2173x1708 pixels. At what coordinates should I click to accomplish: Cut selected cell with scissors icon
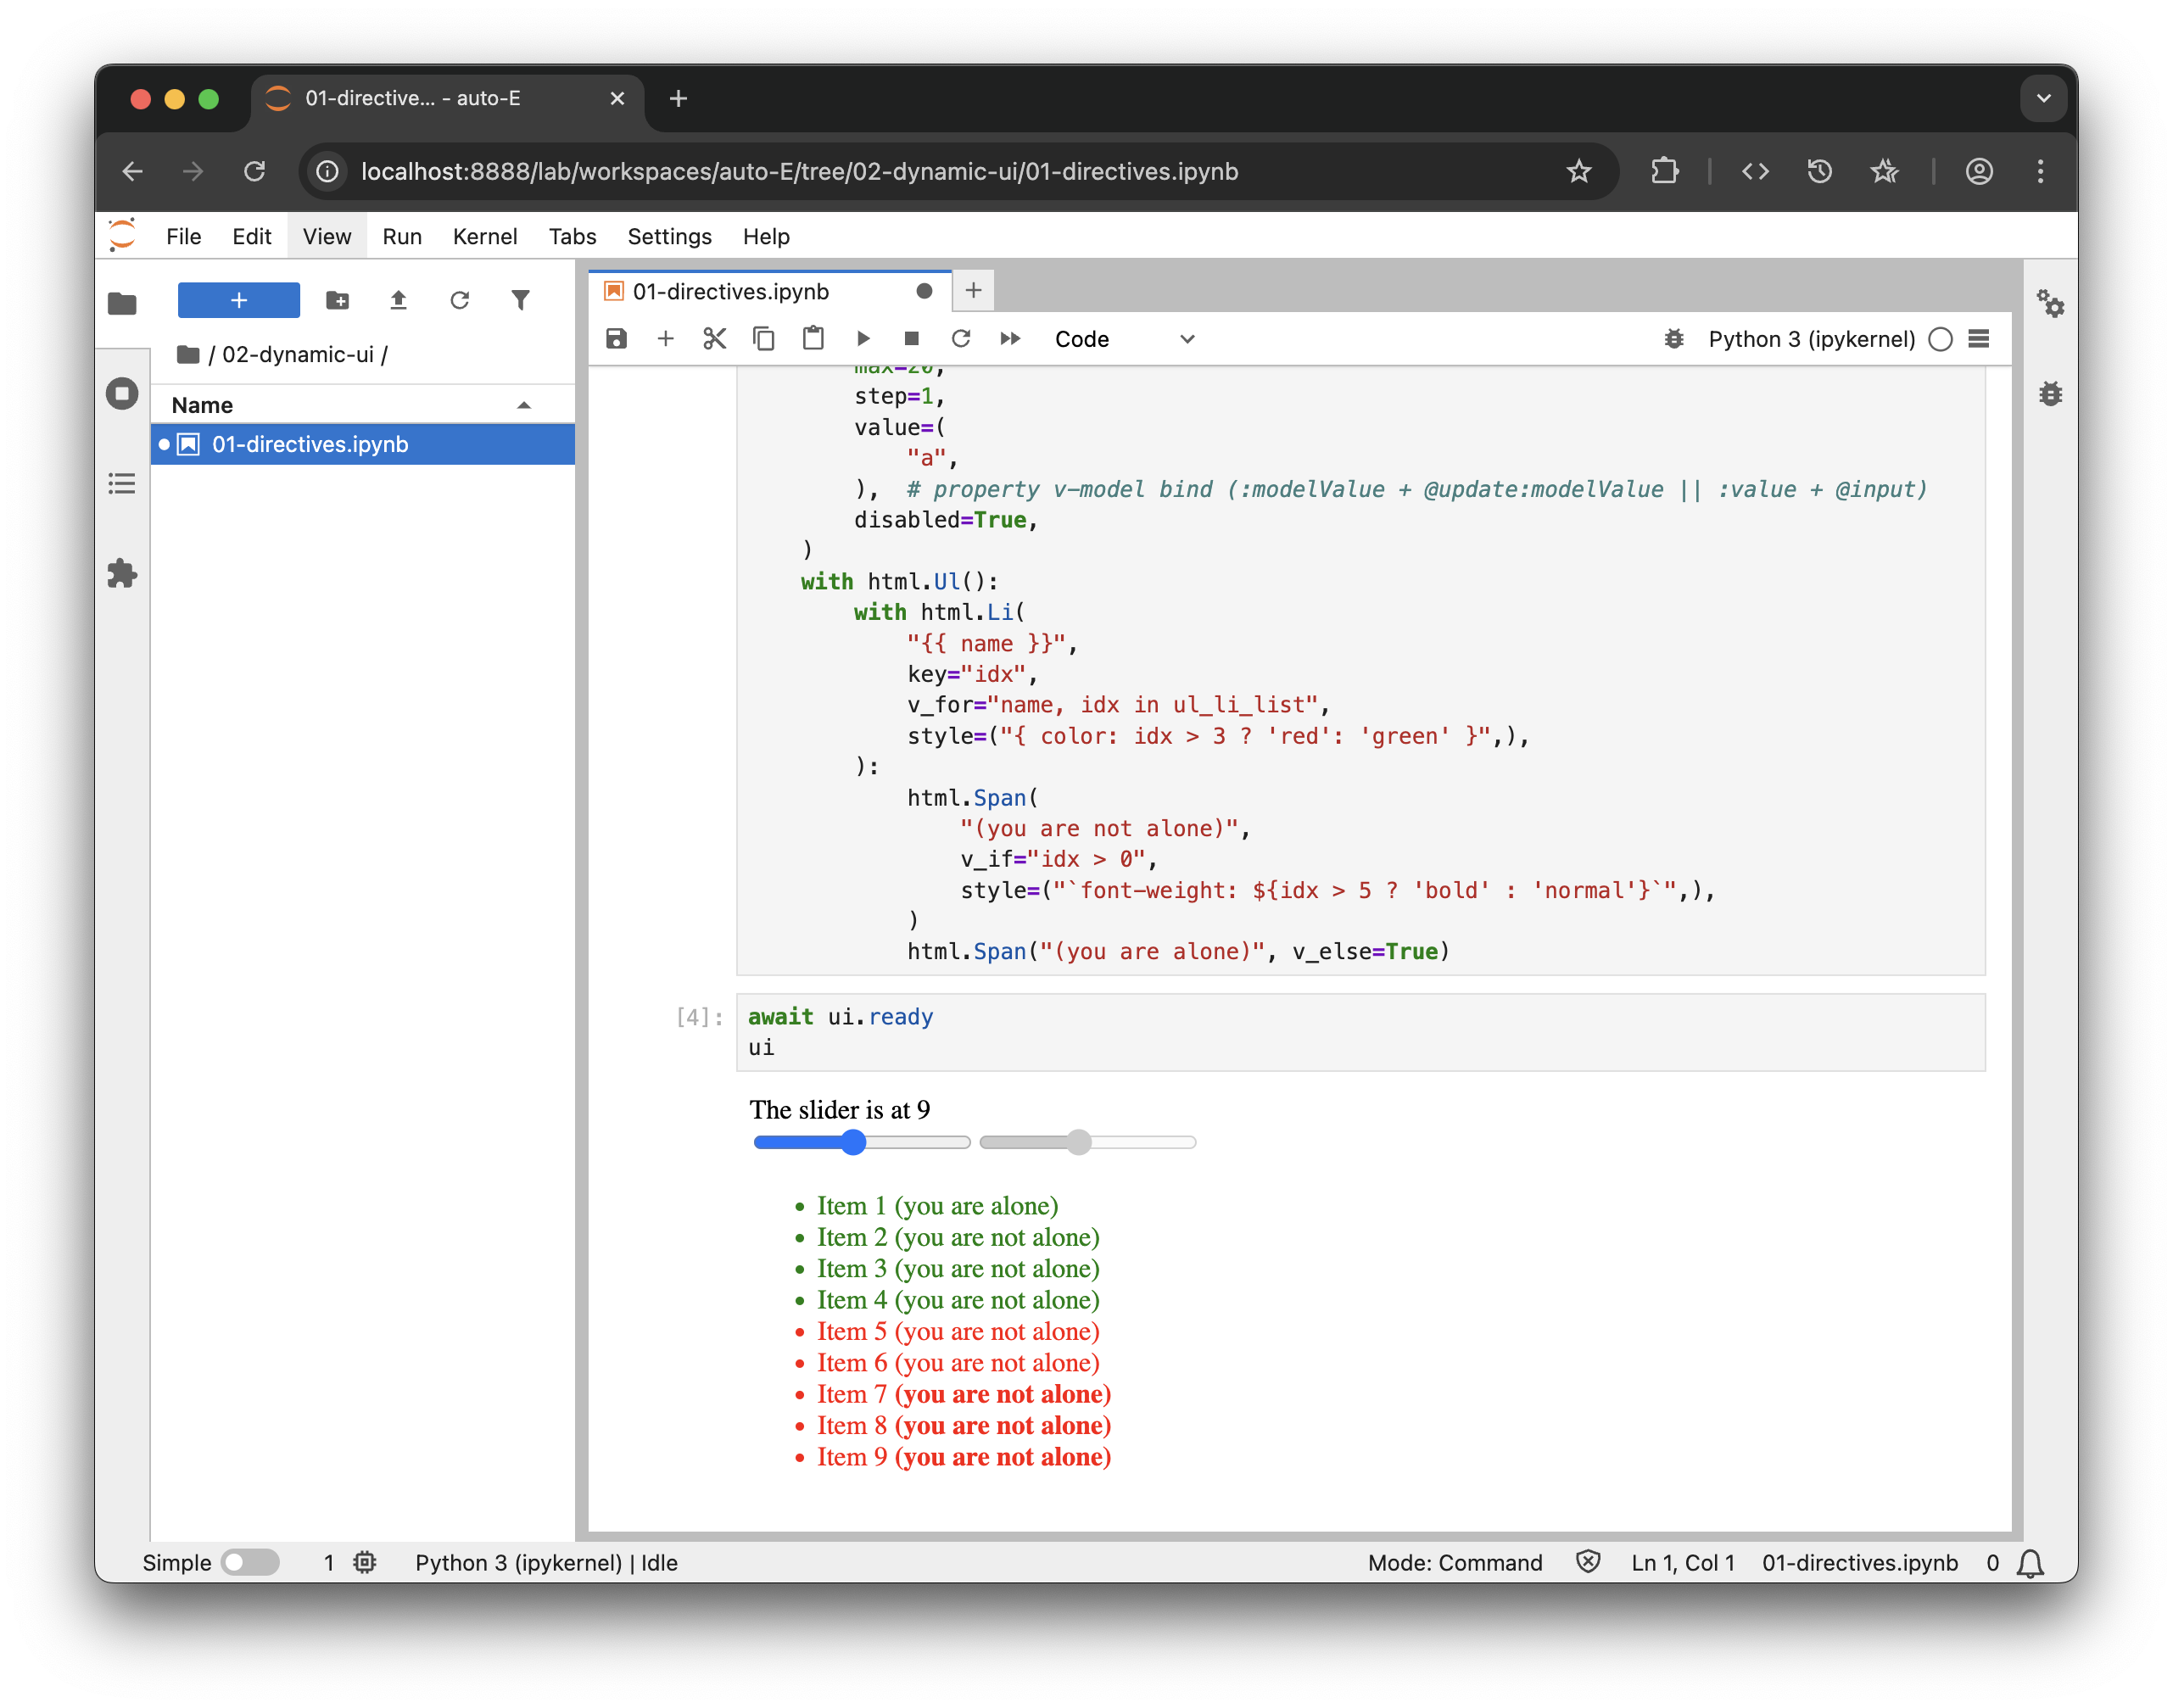coord(714,339)
